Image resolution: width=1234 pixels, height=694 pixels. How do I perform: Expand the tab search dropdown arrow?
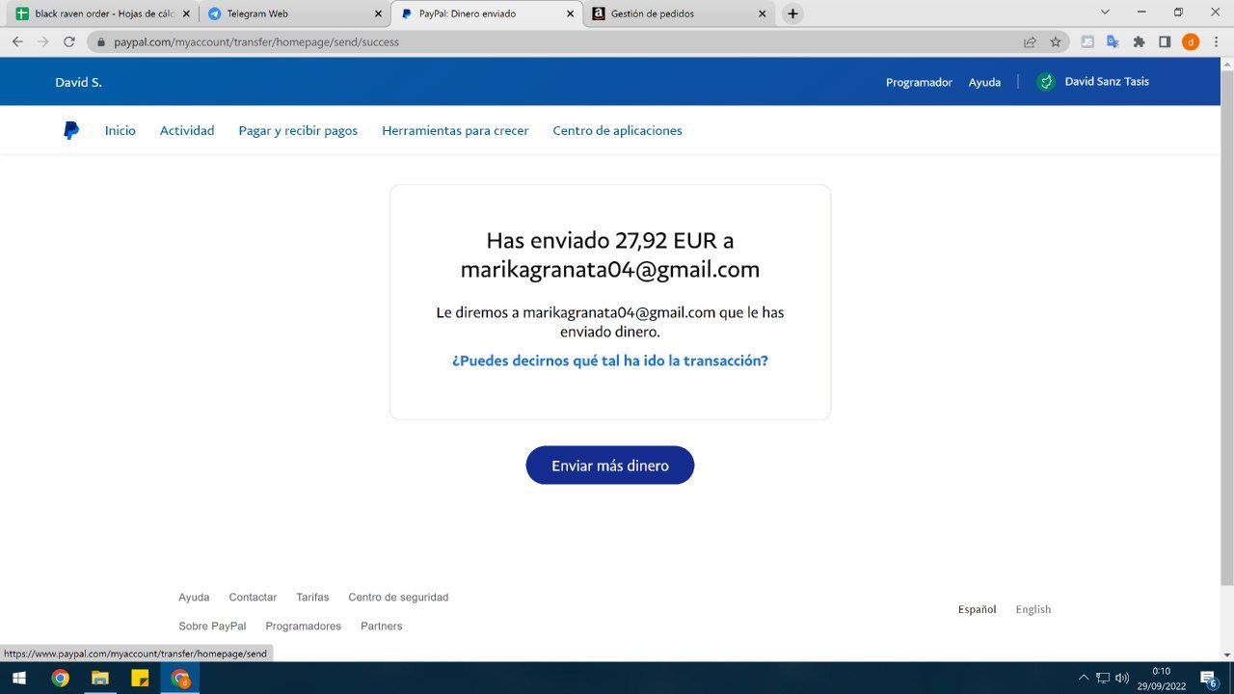tap(1105, 13)
